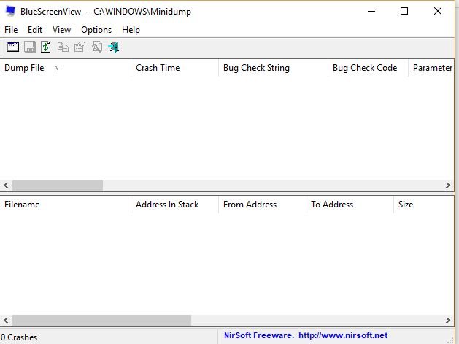Open the Help menu
The image size is (459, 344).
[x=131, y=30]
